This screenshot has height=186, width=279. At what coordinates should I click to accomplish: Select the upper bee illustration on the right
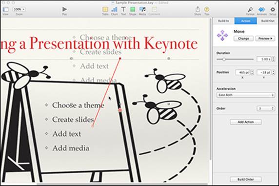point(165,81)
